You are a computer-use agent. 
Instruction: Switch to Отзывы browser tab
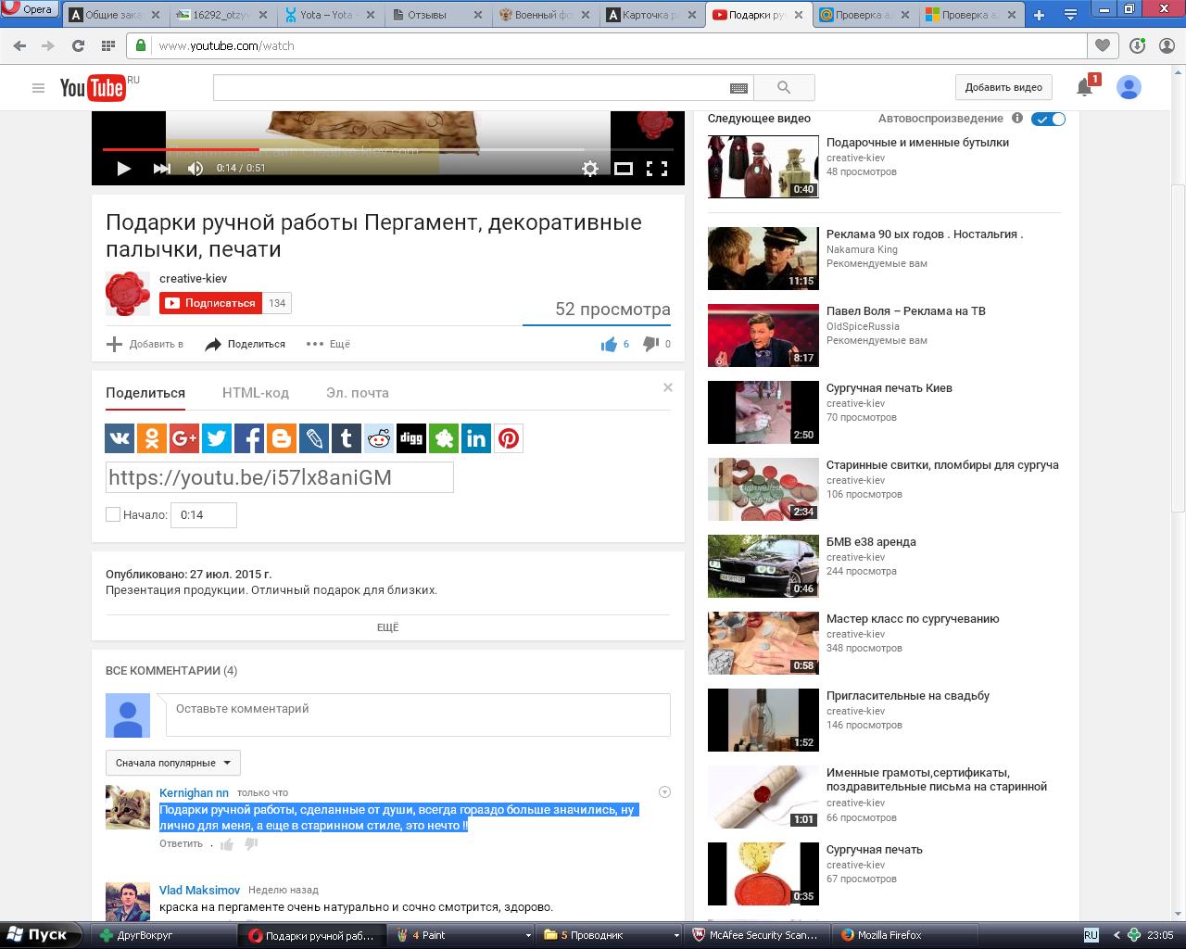(435, 15)
